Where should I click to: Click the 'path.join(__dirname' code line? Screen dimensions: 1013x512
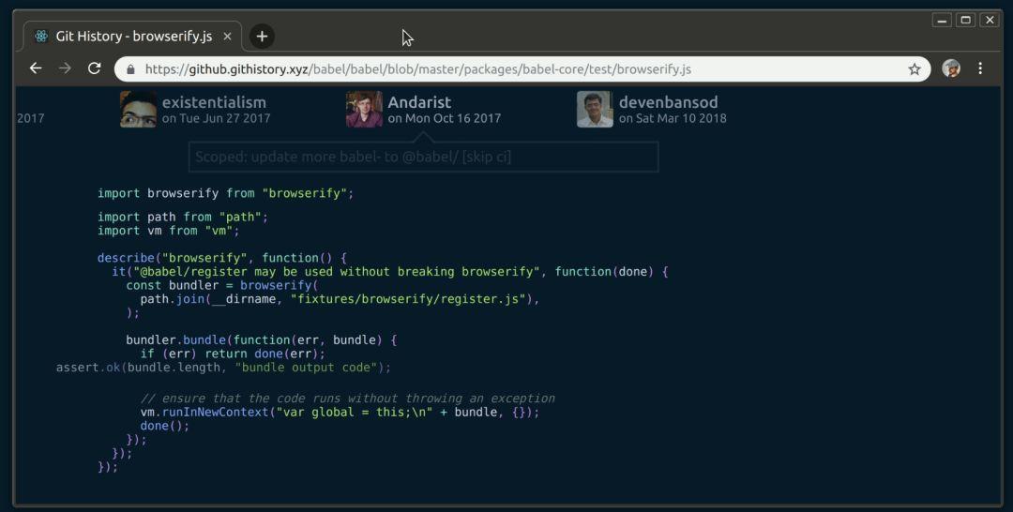340,299
